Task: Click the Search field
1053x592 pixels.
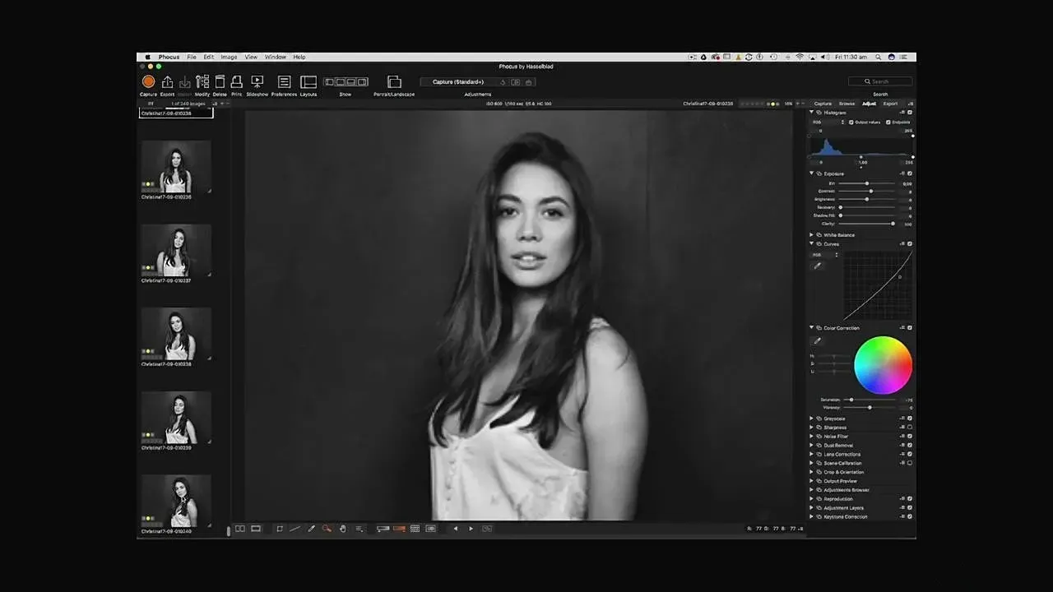Action: [880, 81]
